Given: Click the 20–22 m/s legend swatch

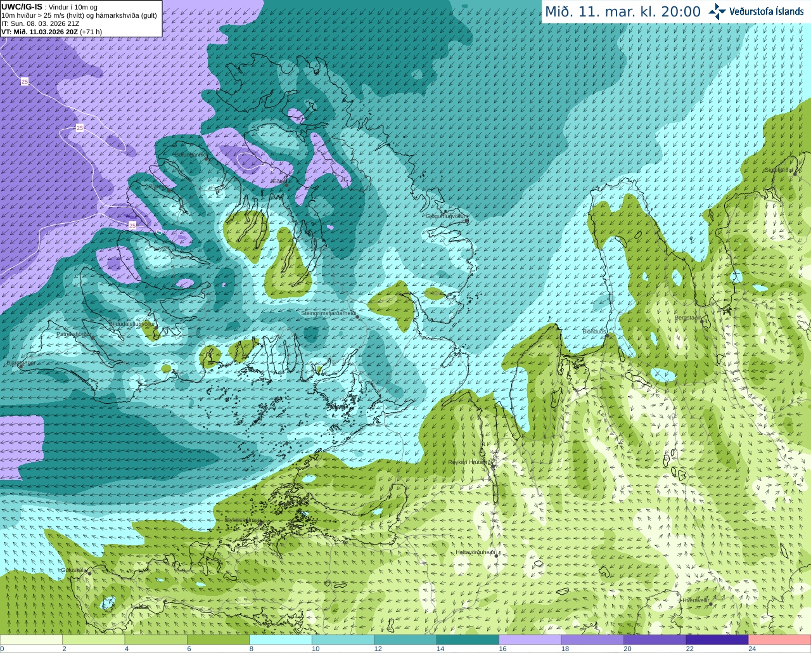Looking at the screenshot, I should pyautogui.click(x=655, y=640).
